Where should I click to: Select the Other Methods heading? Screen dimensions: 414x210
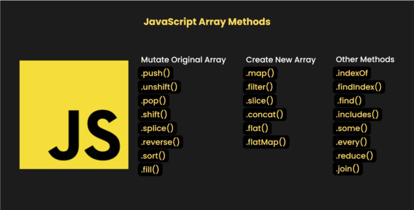[365, 59]
